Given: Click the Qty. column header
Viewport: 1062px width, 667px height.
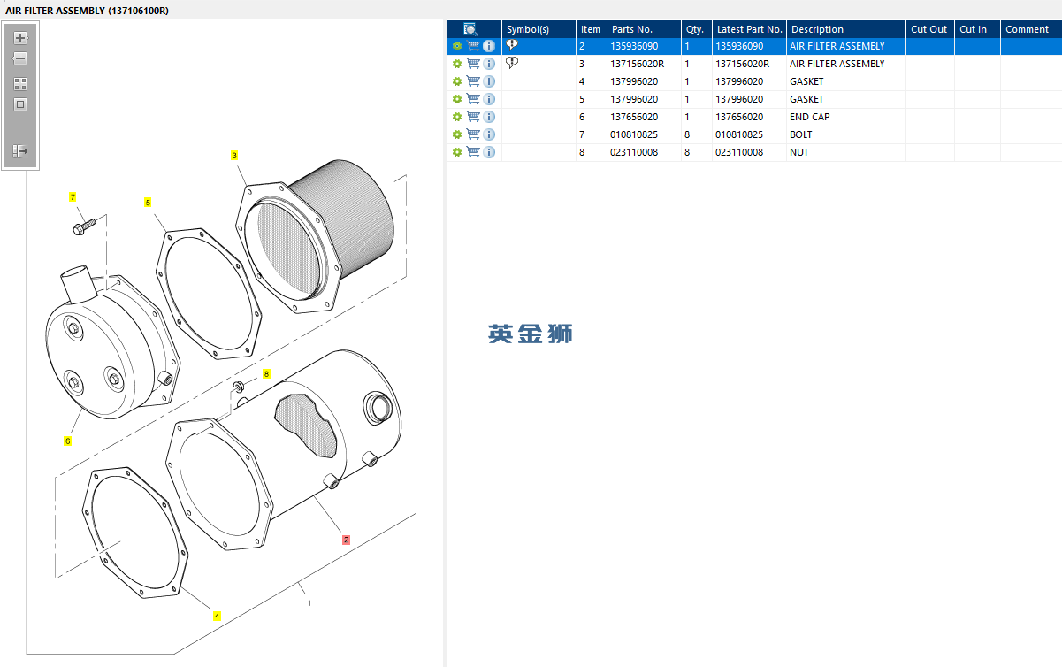Looking at the screenshot, I should [x=695, y=29].
